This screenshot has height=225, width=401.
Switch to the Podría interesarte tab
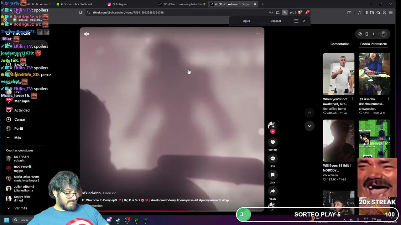[373, 44]
